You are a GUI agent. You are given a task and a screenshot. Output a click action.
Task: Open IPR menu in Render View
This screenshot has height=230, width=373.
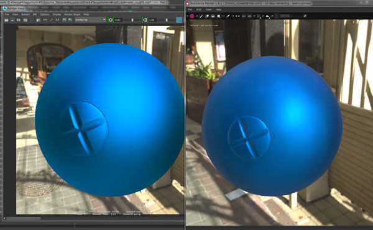(35, 14)
